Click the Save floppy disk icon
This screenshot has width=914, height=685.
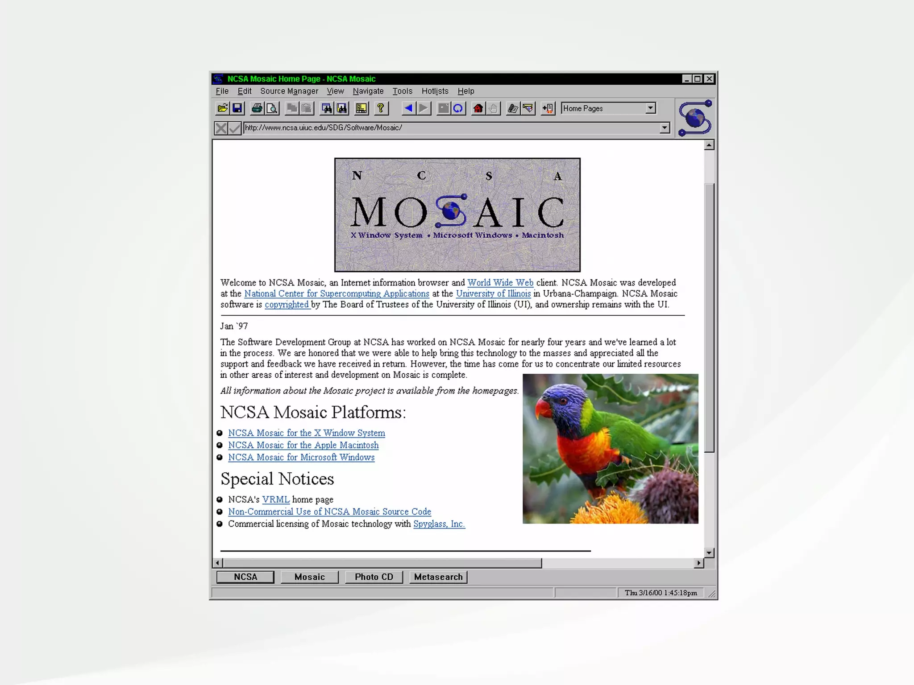coord(237,108)
